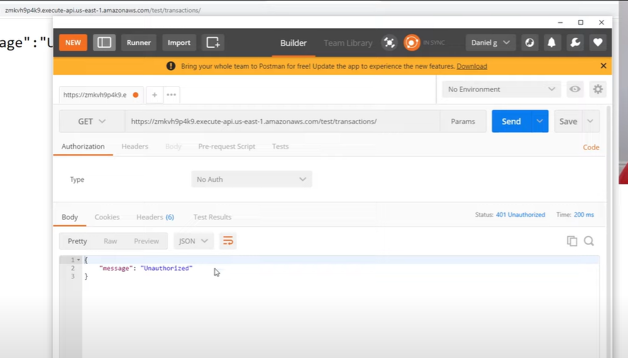Screen dimensions: 628x358
Task: Switch response view to Pretty
Action: (x=77, y=241)
